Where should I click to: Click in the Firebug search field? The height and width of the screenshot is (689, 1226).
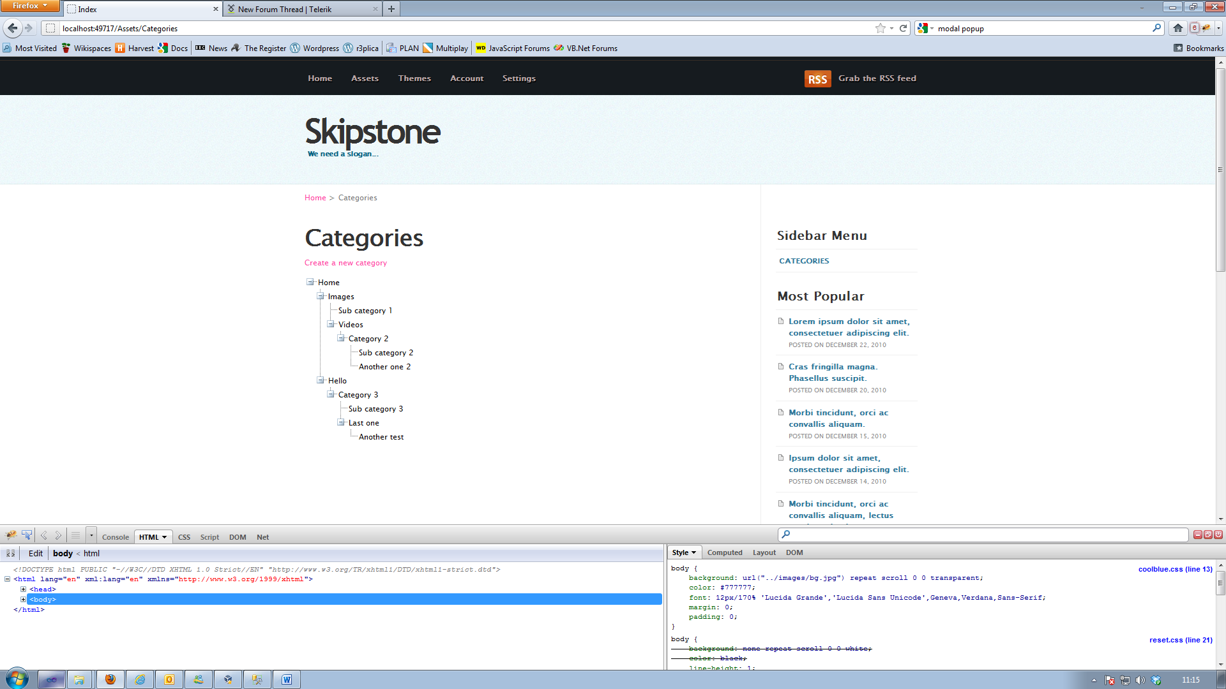[983, 535]
